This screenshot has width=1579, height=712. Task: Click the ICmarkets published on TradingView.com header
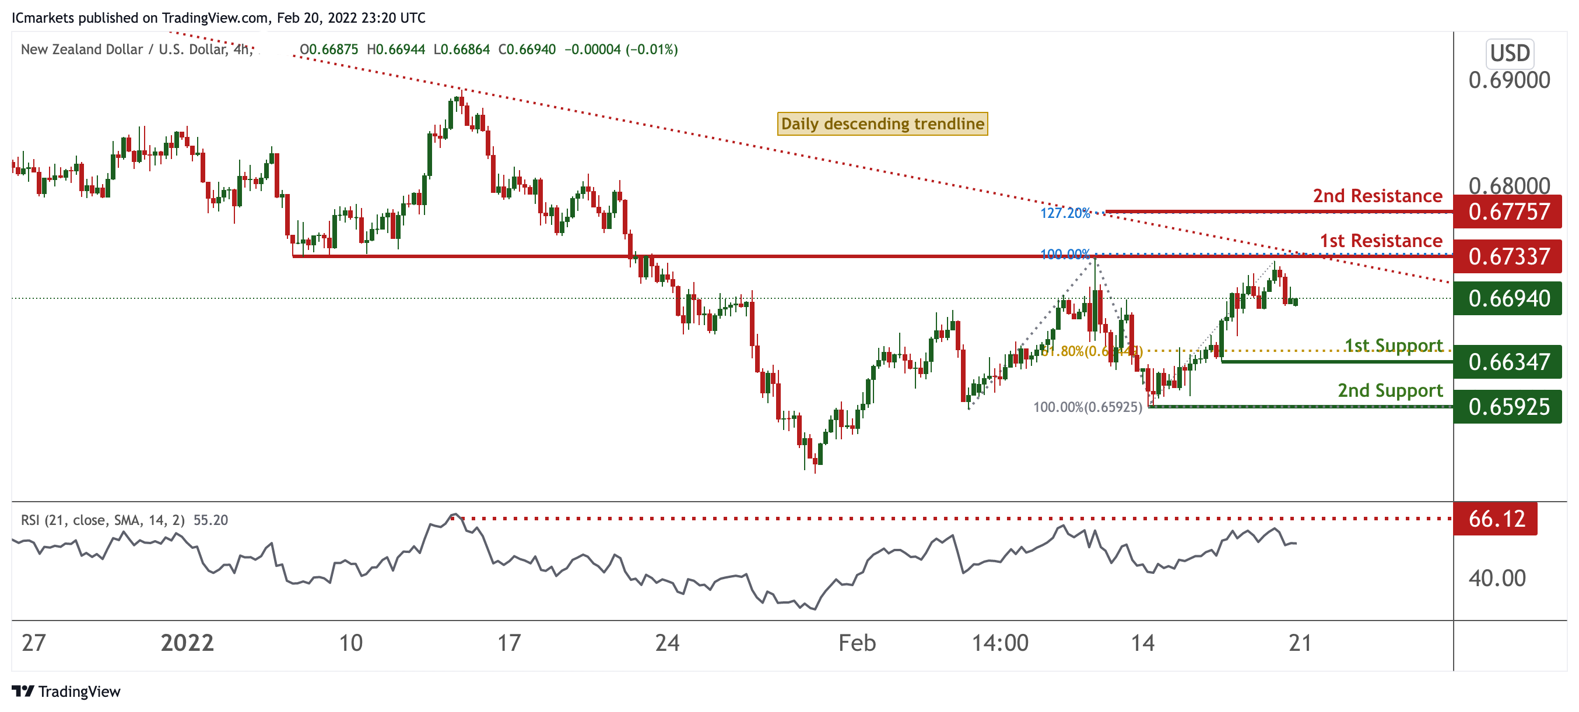218,17
